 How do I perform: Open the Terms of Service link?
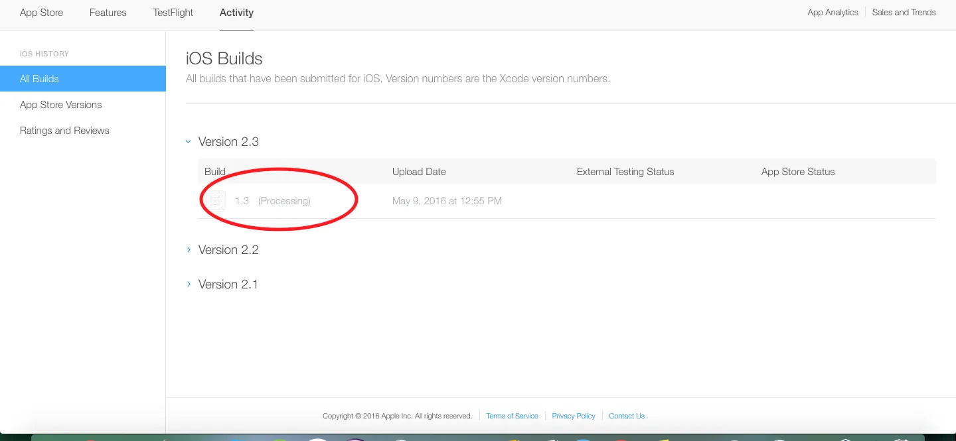point(512,416)
